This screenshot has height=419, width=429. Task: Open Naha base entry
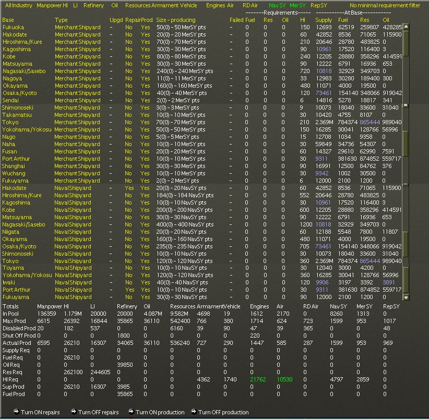tap(8, 144)
